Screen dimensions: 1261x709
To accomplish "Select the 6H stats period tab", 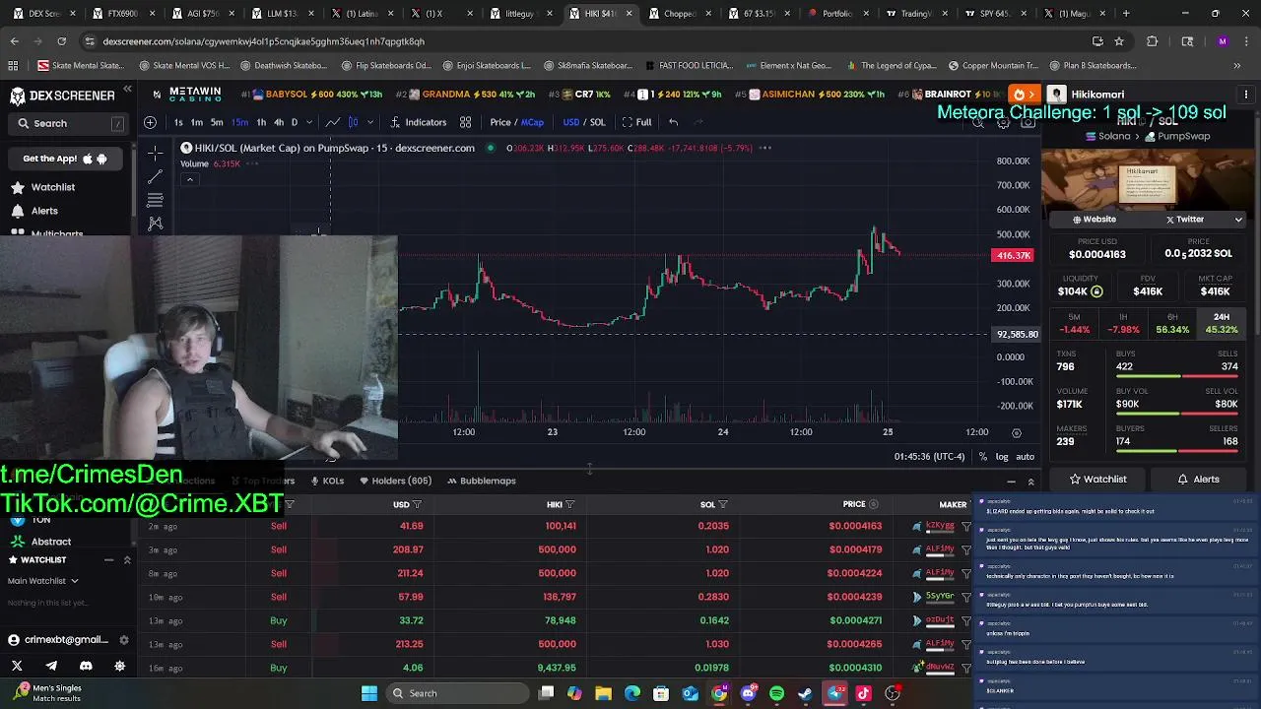I will [1172, 323].
